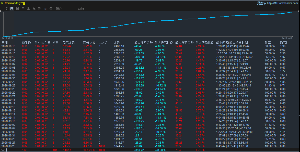300x152 pixels.
Task: Click the total floating loss -350.72
Action: tap(139, 150)
